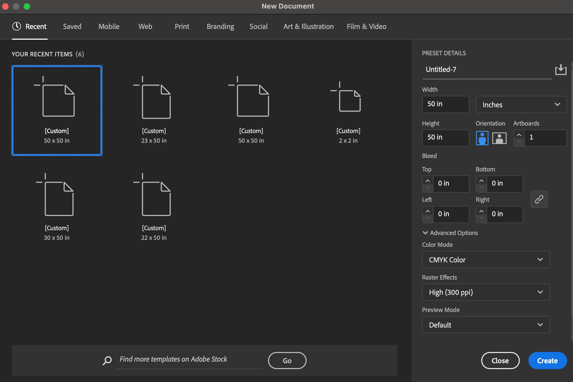Select landscape orientation icon
Viewport: 573px width, 382px height.
click(499, 138)
